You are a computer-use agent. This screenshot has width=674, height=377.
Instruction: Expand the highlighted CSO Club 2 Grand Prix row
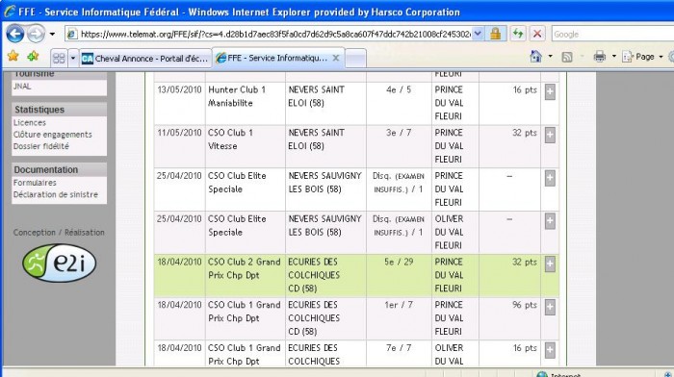click(550, 264)
